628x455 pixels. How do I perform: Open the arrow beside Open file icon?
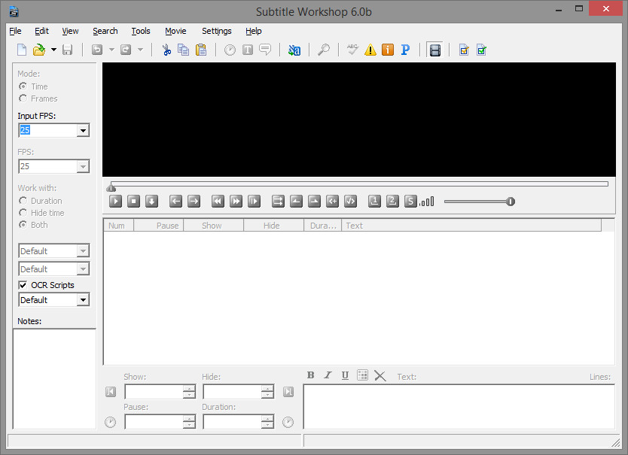(53, 50)
